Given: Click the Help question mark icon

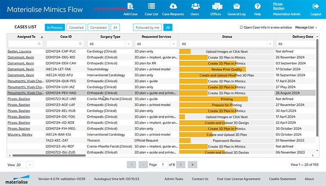Looking at the screenshot, I should [257, 6].
